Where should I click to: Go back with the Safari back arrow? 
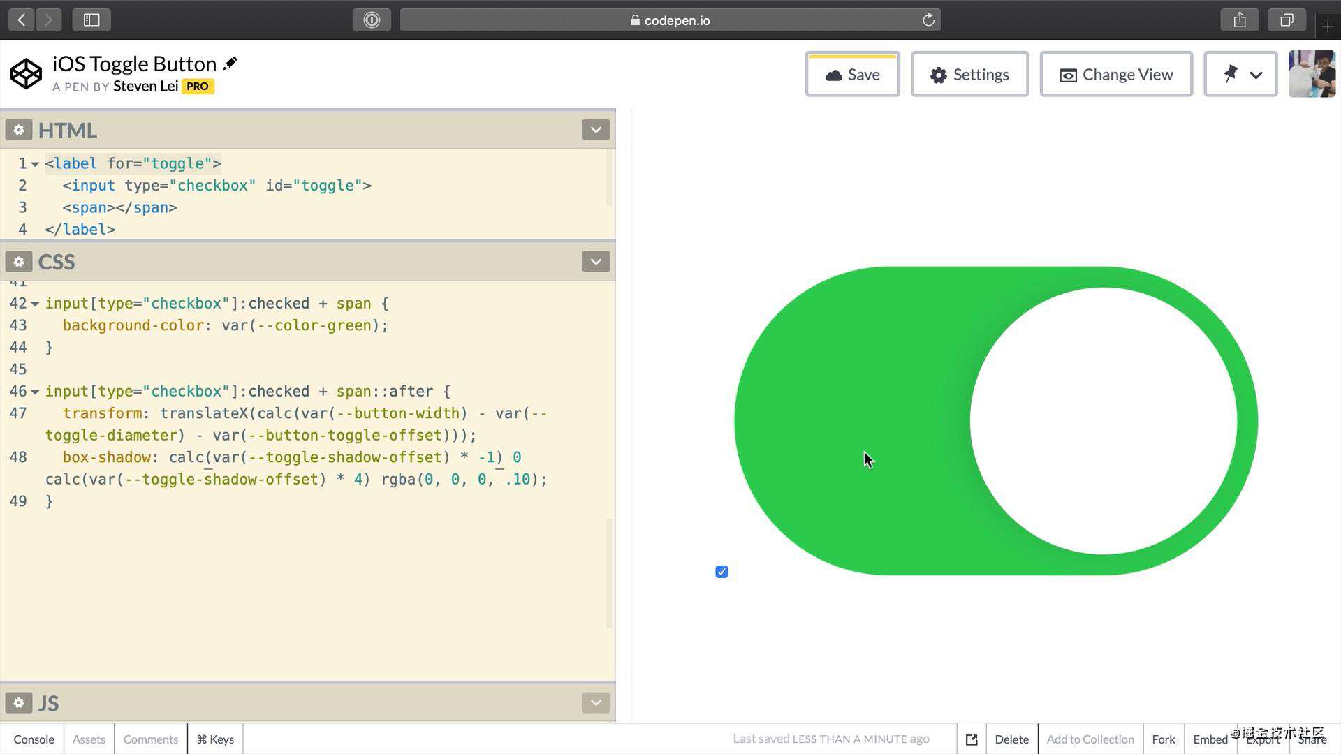[22, 20]
